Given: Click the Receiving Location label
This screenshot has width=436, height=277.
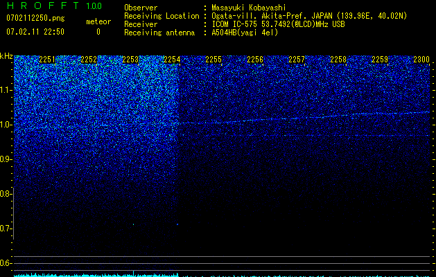Looking at the screenshot, I should point(162,16).
